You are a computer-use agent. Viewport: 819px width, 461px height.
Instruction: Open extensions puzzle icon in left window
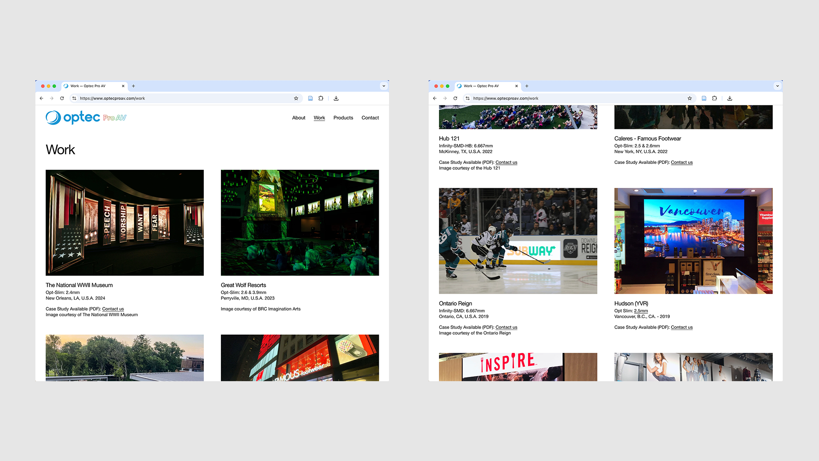[x=321, y=98]
